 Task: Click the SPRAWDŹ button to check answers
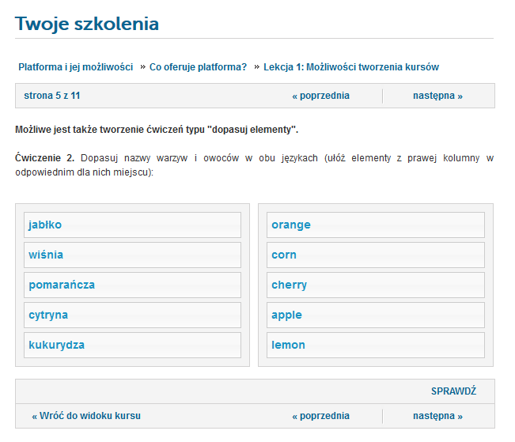pyautogui.click(x=453, y=391)
